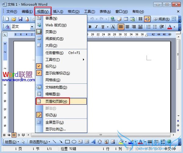This screenshot has width=183, height=153.
Task: Click the Bold formatting button
Action: pyautogui.click(x=90, y=27)
